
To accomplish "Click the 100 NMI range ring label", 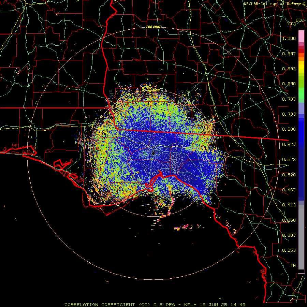I will (153, 27).
